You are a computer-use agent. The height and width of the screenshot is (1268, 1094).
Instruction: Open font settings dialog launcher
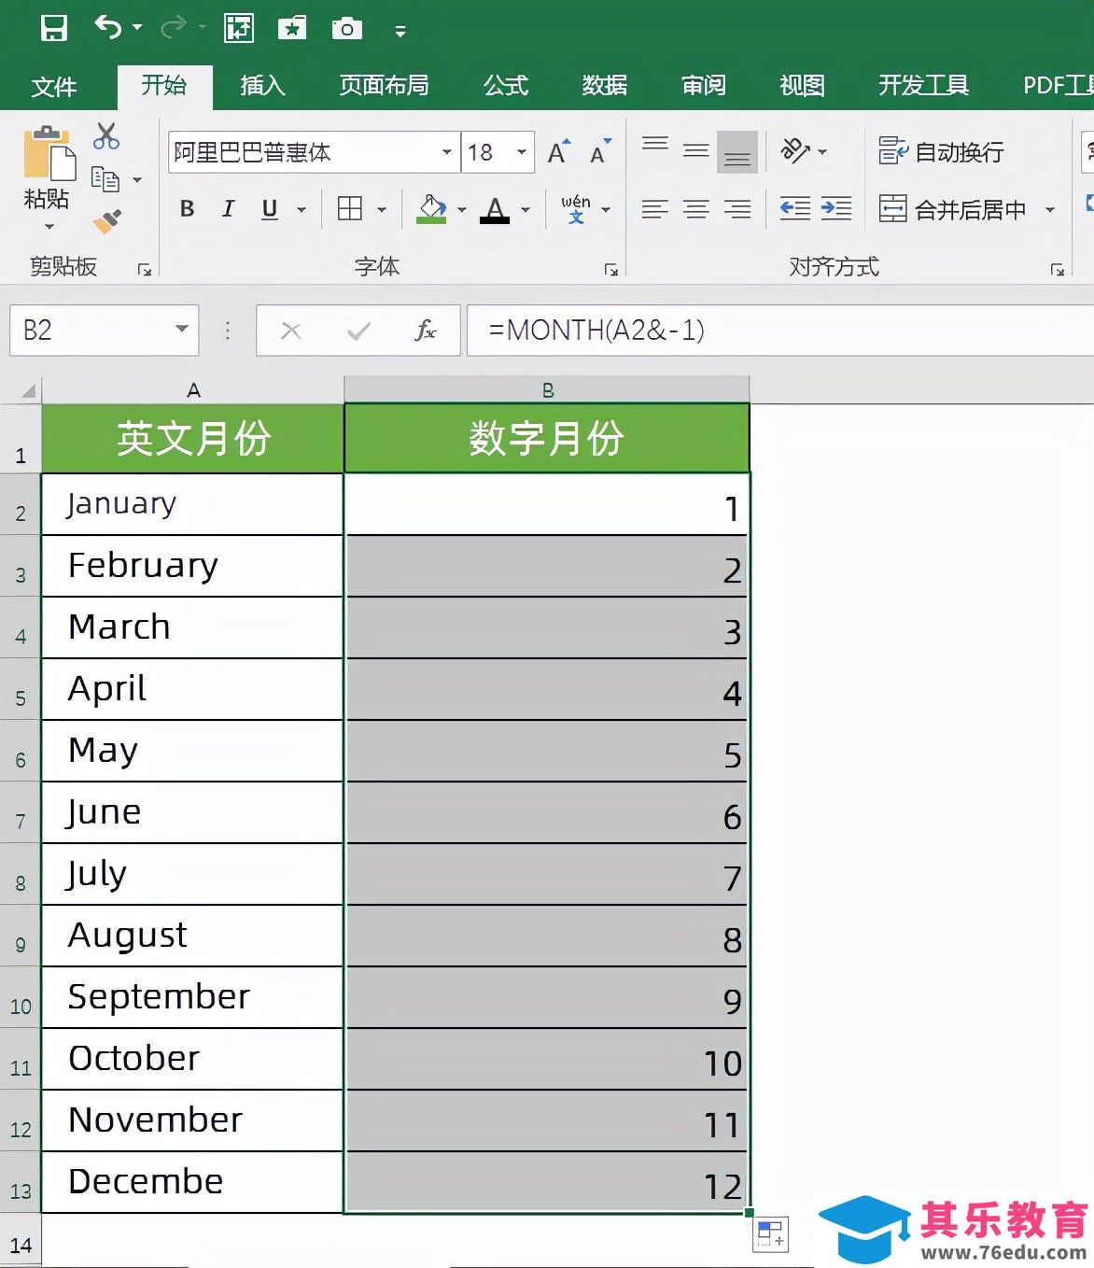[611, 269]
